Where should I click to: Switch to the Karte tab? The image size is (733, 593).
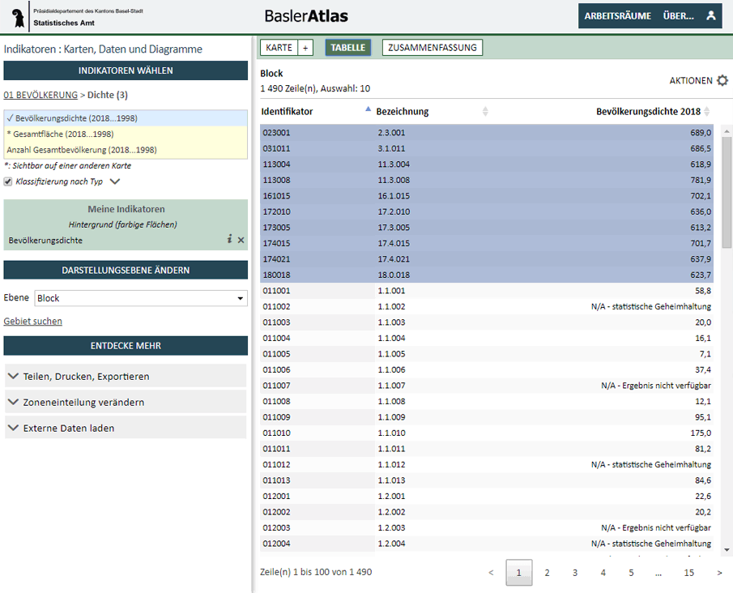[x=279, y=48]
